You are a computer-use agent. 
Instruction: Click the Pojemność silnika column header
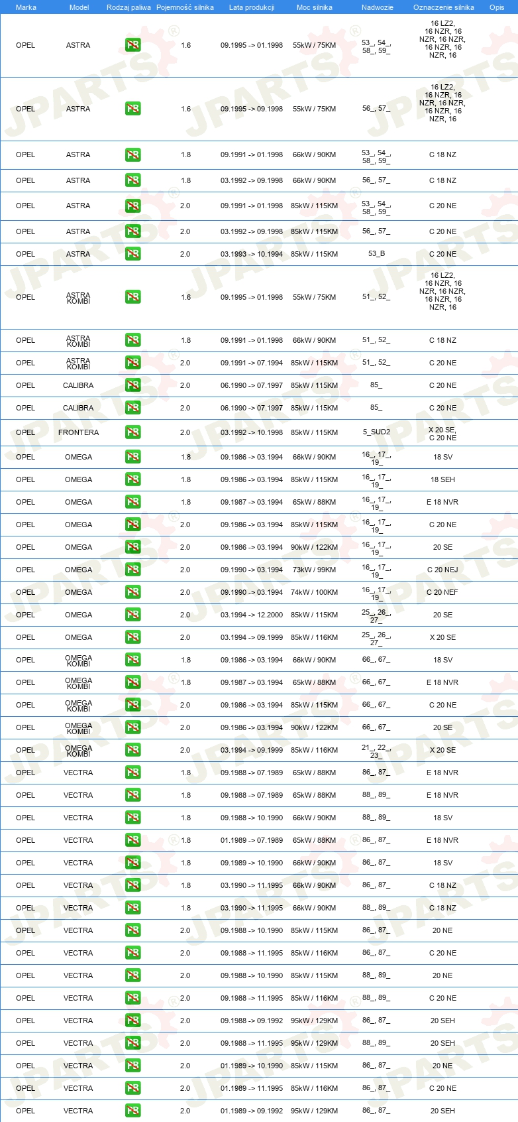click(x=185, y=7)
